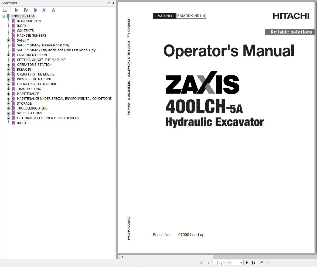Click the panel splitter grip handle
Viewport: 317px width, 267px height.
(117, 119)
